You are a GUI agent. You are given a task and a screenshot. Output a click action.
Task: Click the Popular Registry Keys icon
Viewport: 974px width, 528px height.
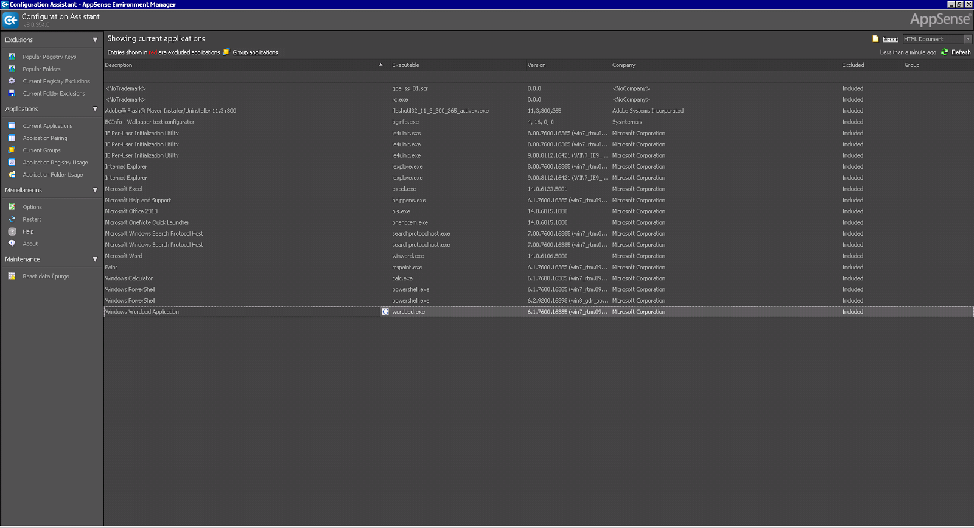point(12,57)
